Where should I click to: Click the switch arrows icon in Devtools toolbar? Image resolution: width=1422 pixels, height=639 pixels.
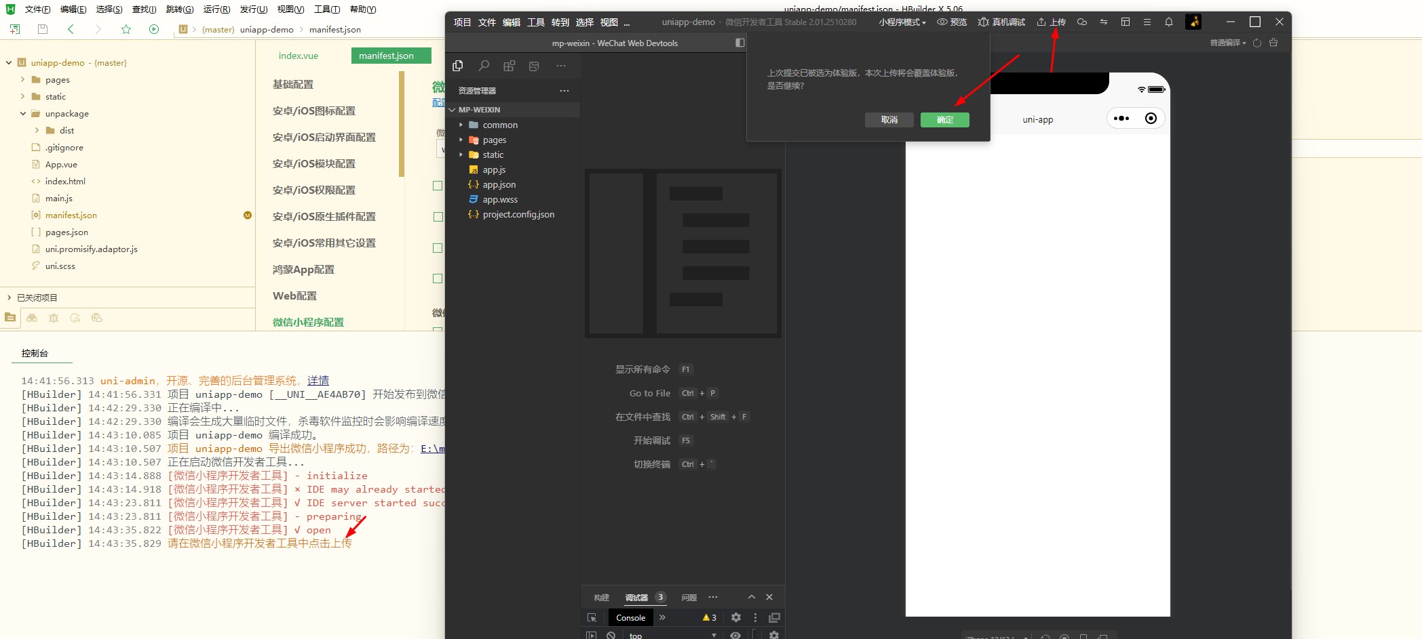coord(1104,22)
